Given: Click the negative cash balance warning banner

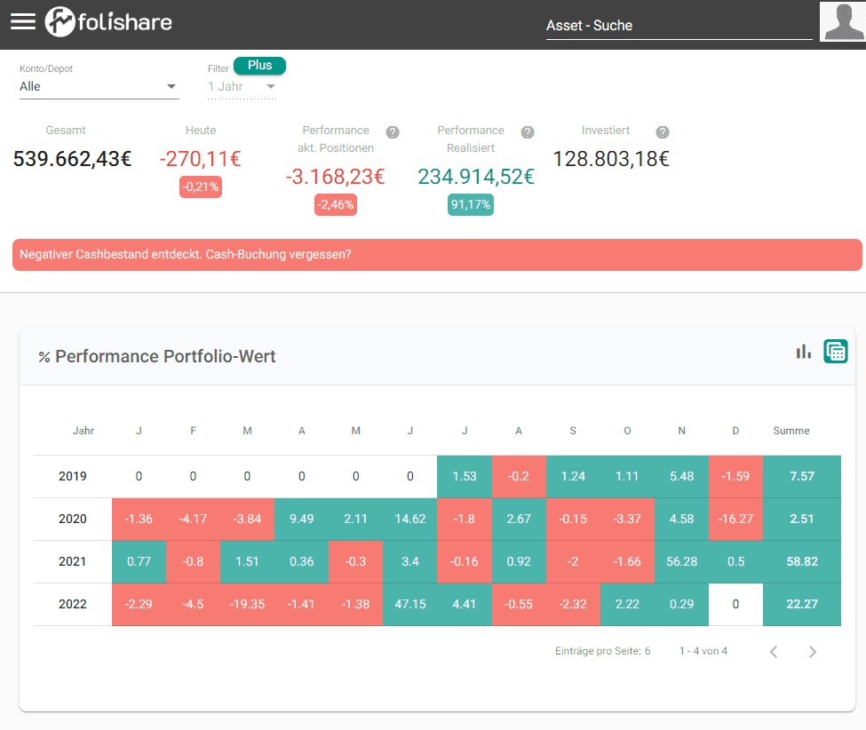Looking at the screenshot, I should [x=437, y=255].
